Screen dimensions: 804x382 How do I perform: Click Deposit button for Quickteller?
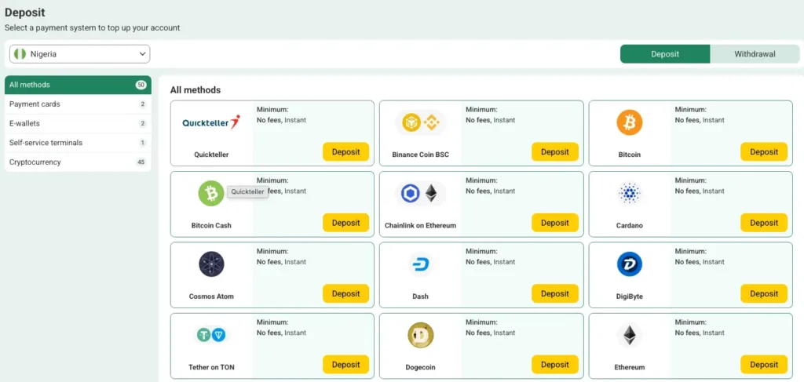point(345,152)
